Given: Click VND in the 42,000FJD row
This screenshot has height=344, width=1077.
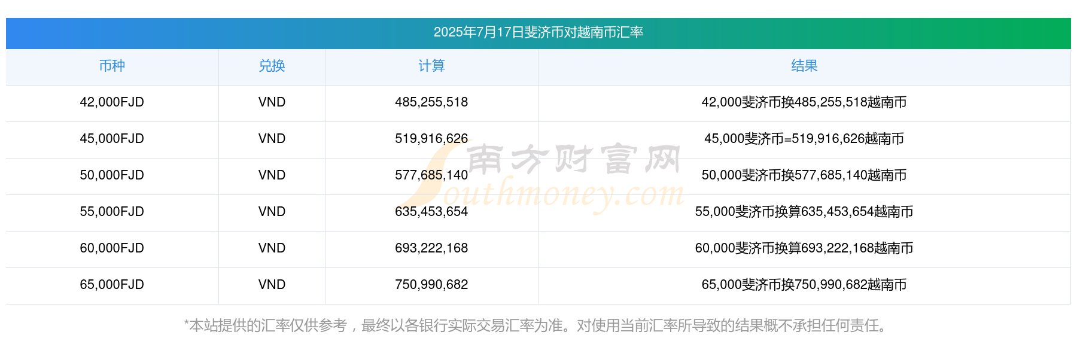Looking at the screenshot, I should coord(272,102).
